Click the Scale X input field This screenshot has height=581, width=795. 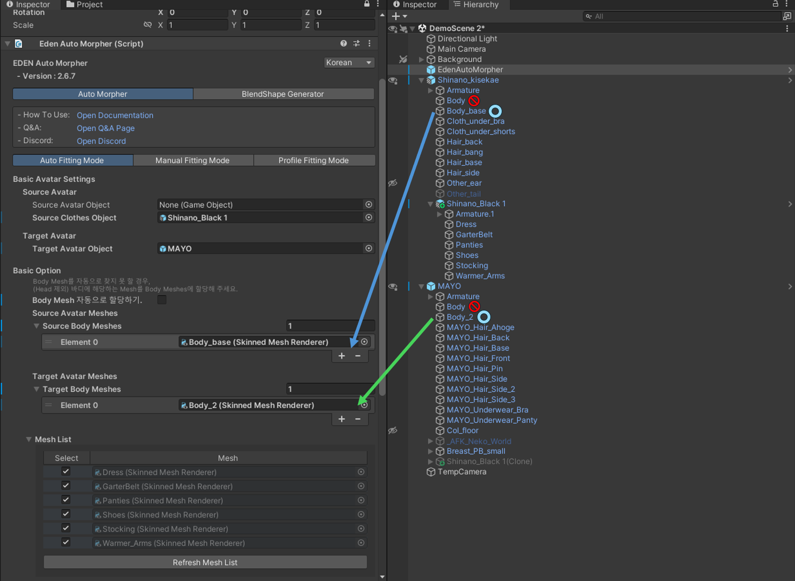198,25
